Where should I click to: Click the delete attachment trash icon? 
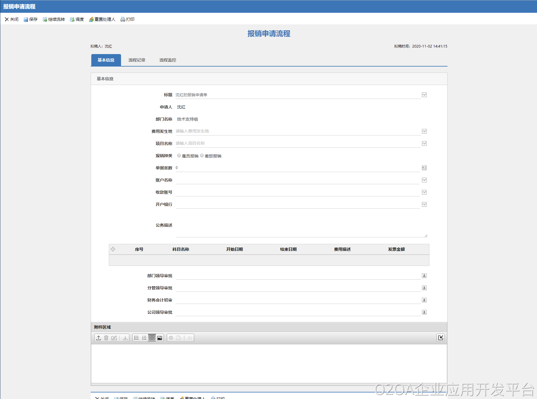point(106,338)
